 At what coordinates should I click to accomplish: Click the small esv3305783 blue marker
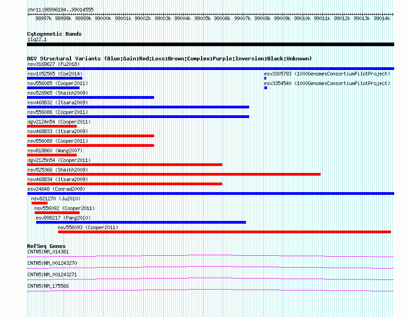click(x=265, y=78)
